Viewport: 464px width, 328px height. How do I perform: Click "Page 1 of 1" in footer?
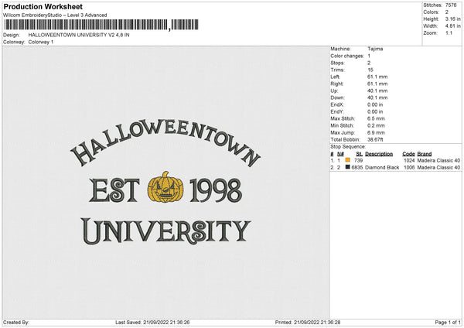[448, 323]
